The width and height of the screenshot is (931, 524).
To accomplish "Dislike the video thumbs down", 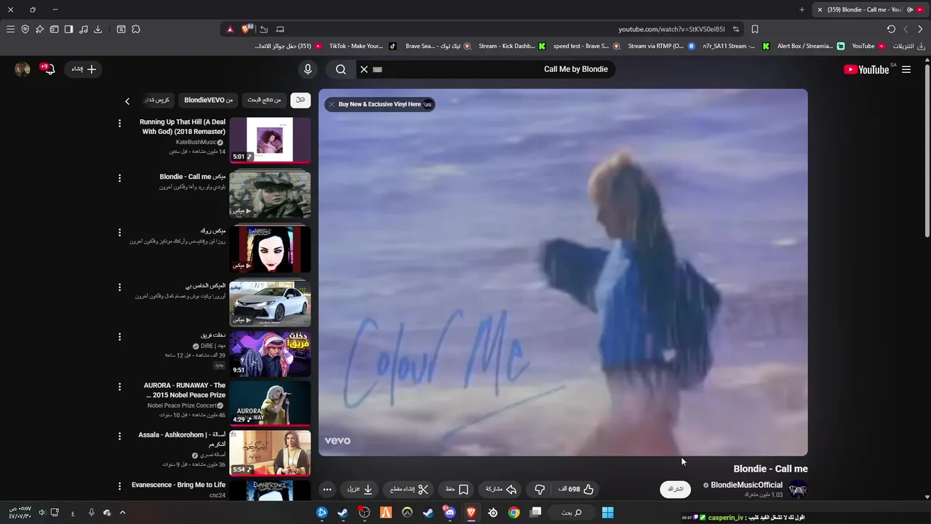I will (540, 489).
